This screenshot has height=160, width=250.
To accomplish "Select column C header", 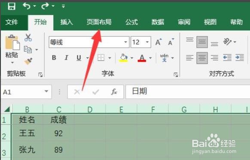I will coord(59,109).
